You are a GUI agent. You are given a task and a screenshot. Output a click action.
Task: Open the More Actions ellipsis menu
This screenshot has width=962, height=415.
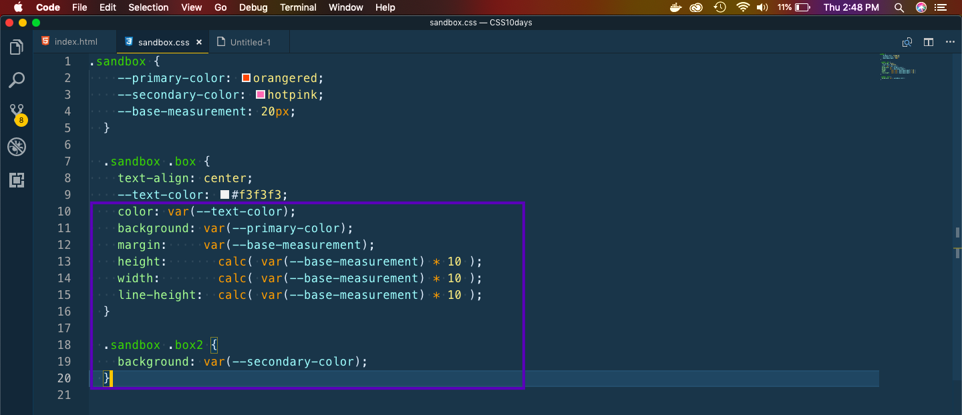[x=950, y=42]
